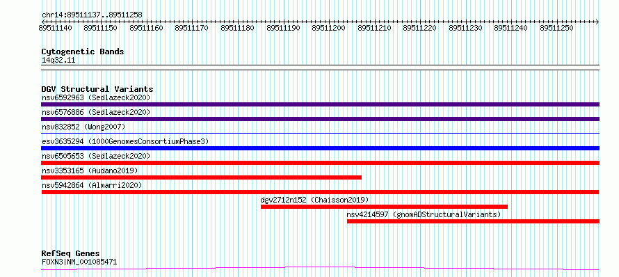Click the nsv6592963 (Sedlazeck2020) variant label
The image size is (619, 277).
(96, 97)
